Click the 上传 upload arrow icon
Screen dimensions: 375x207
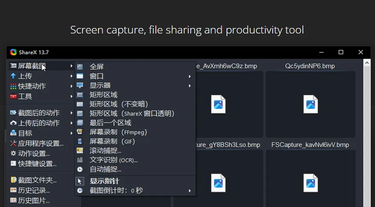tap(13, 76)
